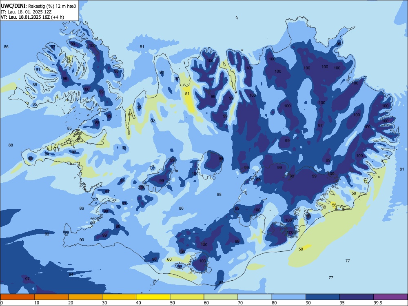The height and width of the screenshot is (306, 408).
Task: Click the '70' legend tick label
Action: [240, 303]
